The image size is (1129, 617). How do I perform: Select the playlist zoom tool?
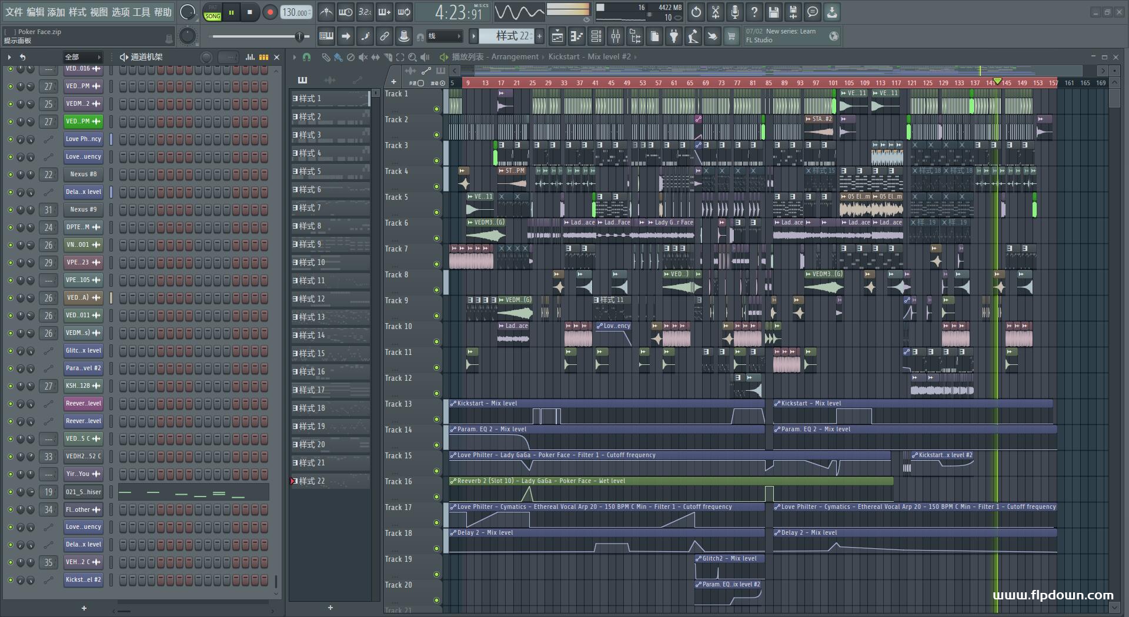coord(412,57)
